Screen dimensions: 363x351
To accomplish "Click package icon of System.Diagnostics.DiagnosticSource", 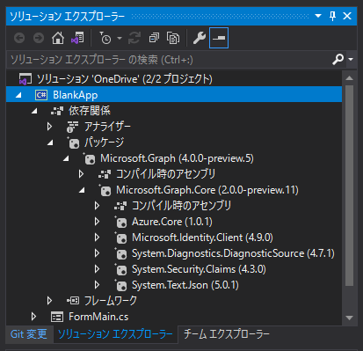I will tap(120, 253).
